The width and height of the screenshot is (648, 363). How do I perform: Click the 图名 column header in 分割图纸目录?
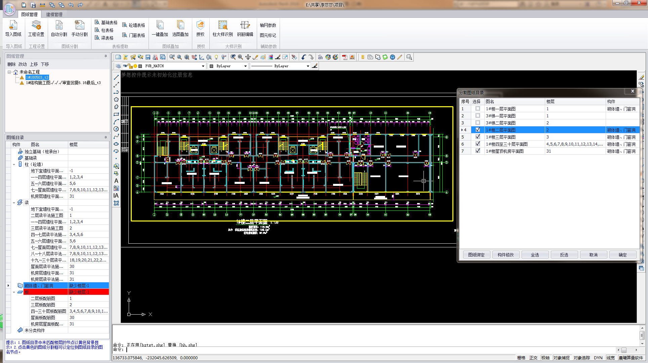[x=514, y=101]
